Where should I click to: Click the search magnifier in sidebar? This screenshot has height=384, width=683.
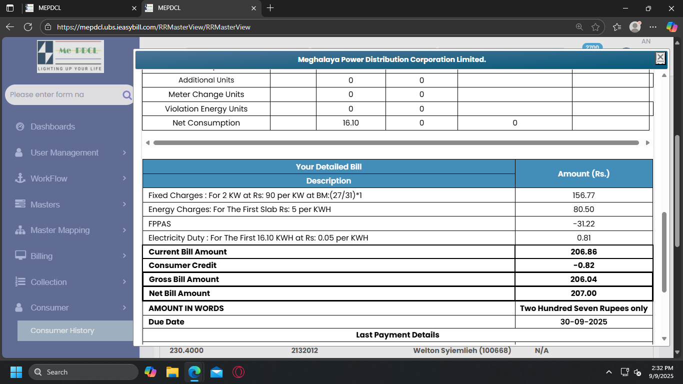[x=127, y=95]
